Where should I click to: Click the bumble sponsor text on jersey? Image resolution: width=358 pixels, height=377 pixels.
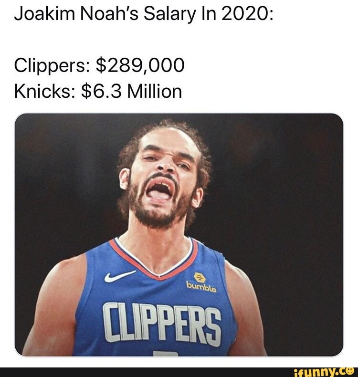tap(201, 288)
